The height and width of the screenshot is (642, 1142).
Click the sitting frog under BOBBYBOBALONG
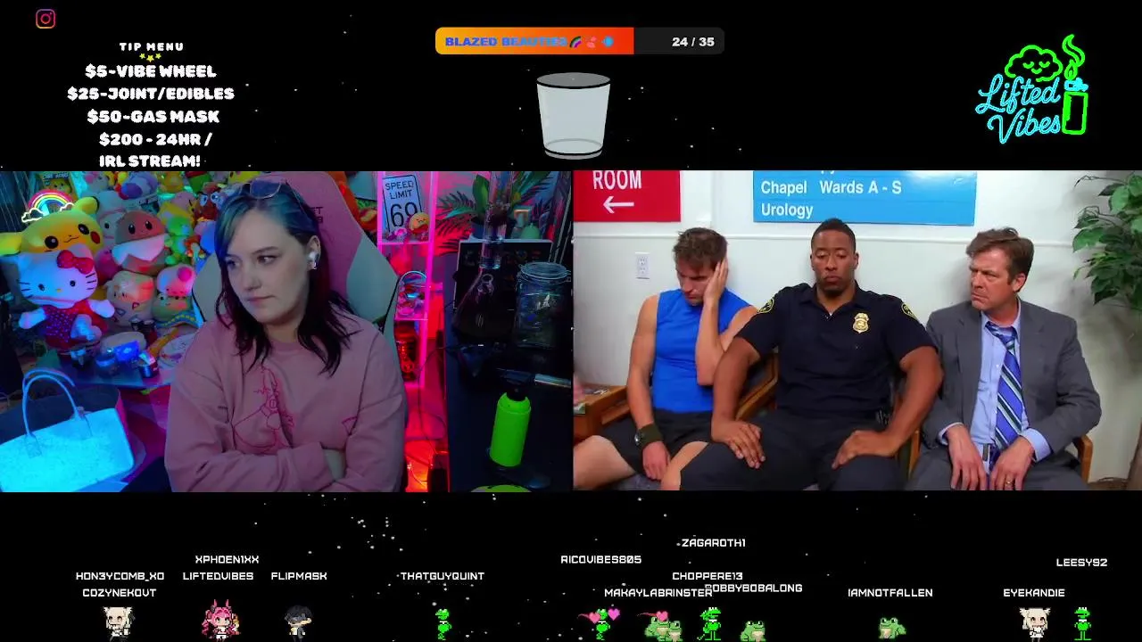tap(753, 630)
